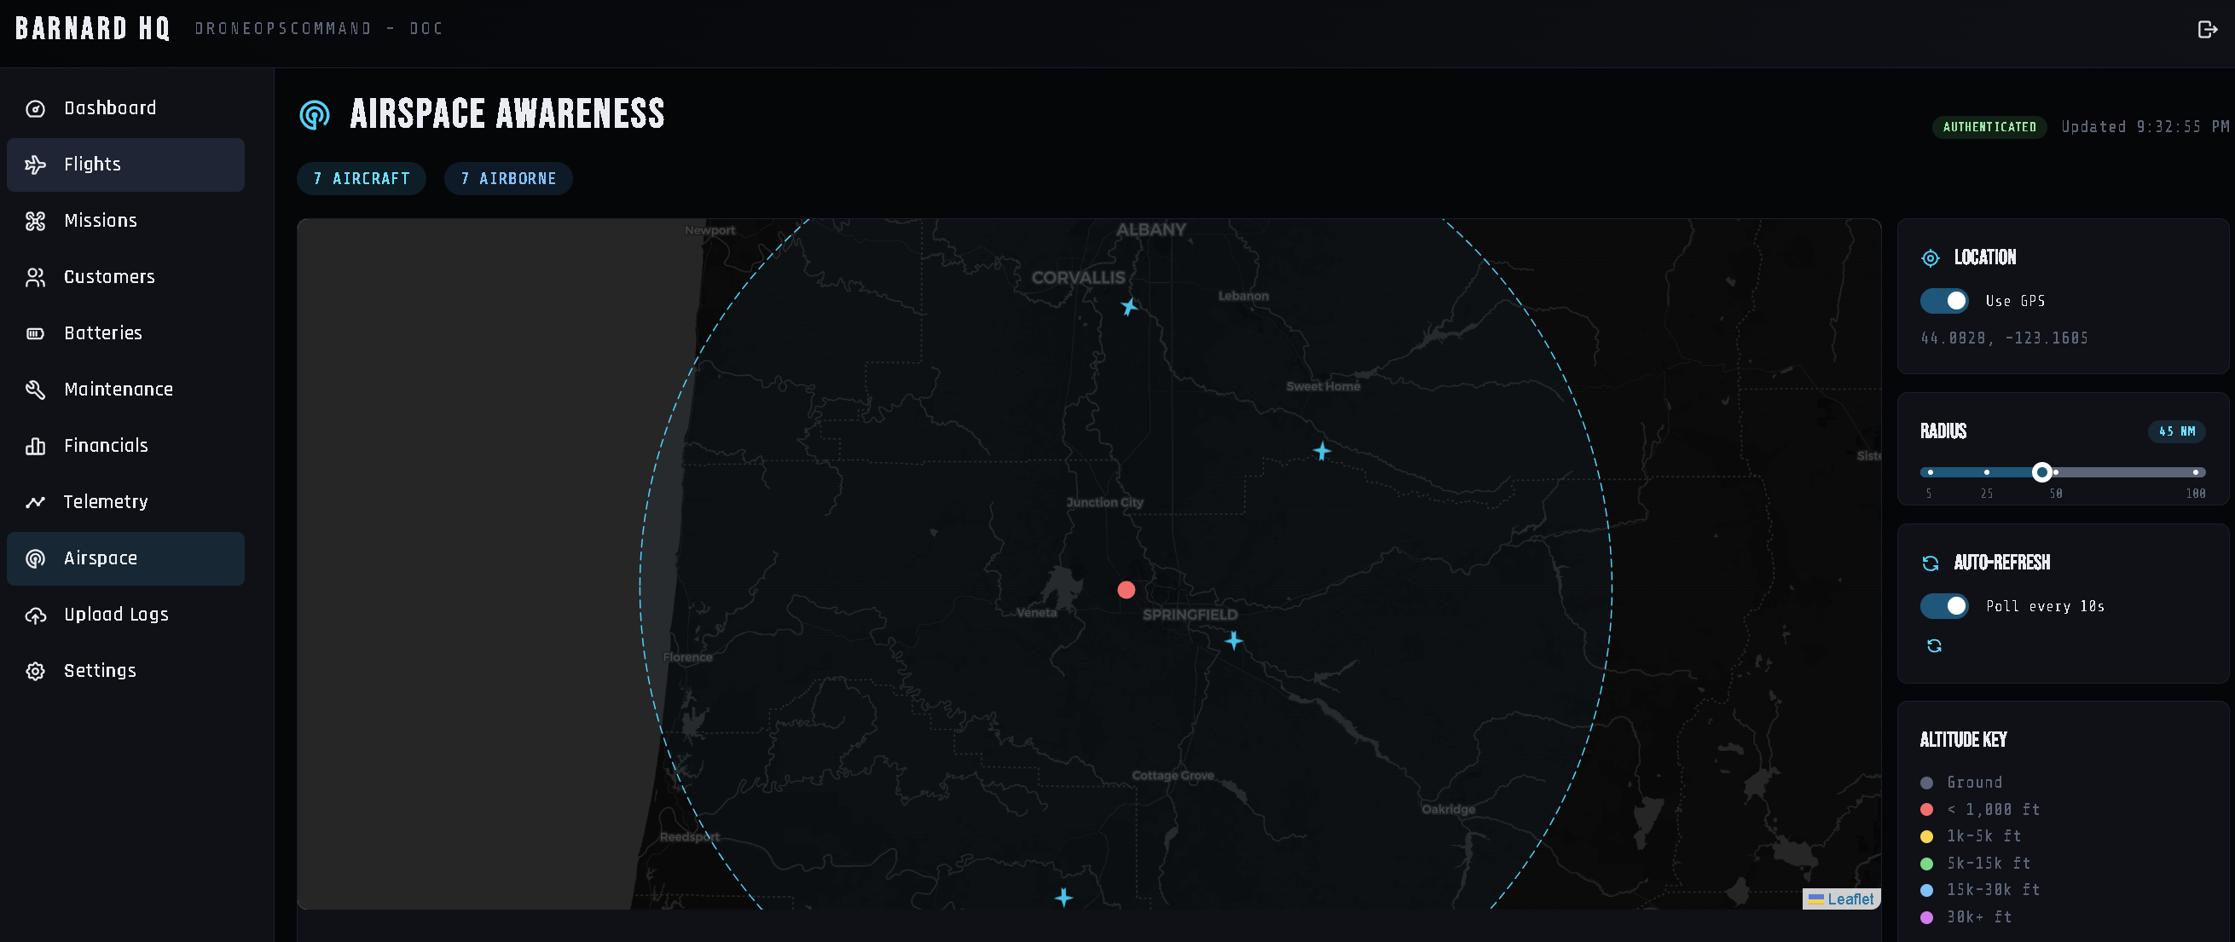Click the Missions drone icon

click(36, 221)
